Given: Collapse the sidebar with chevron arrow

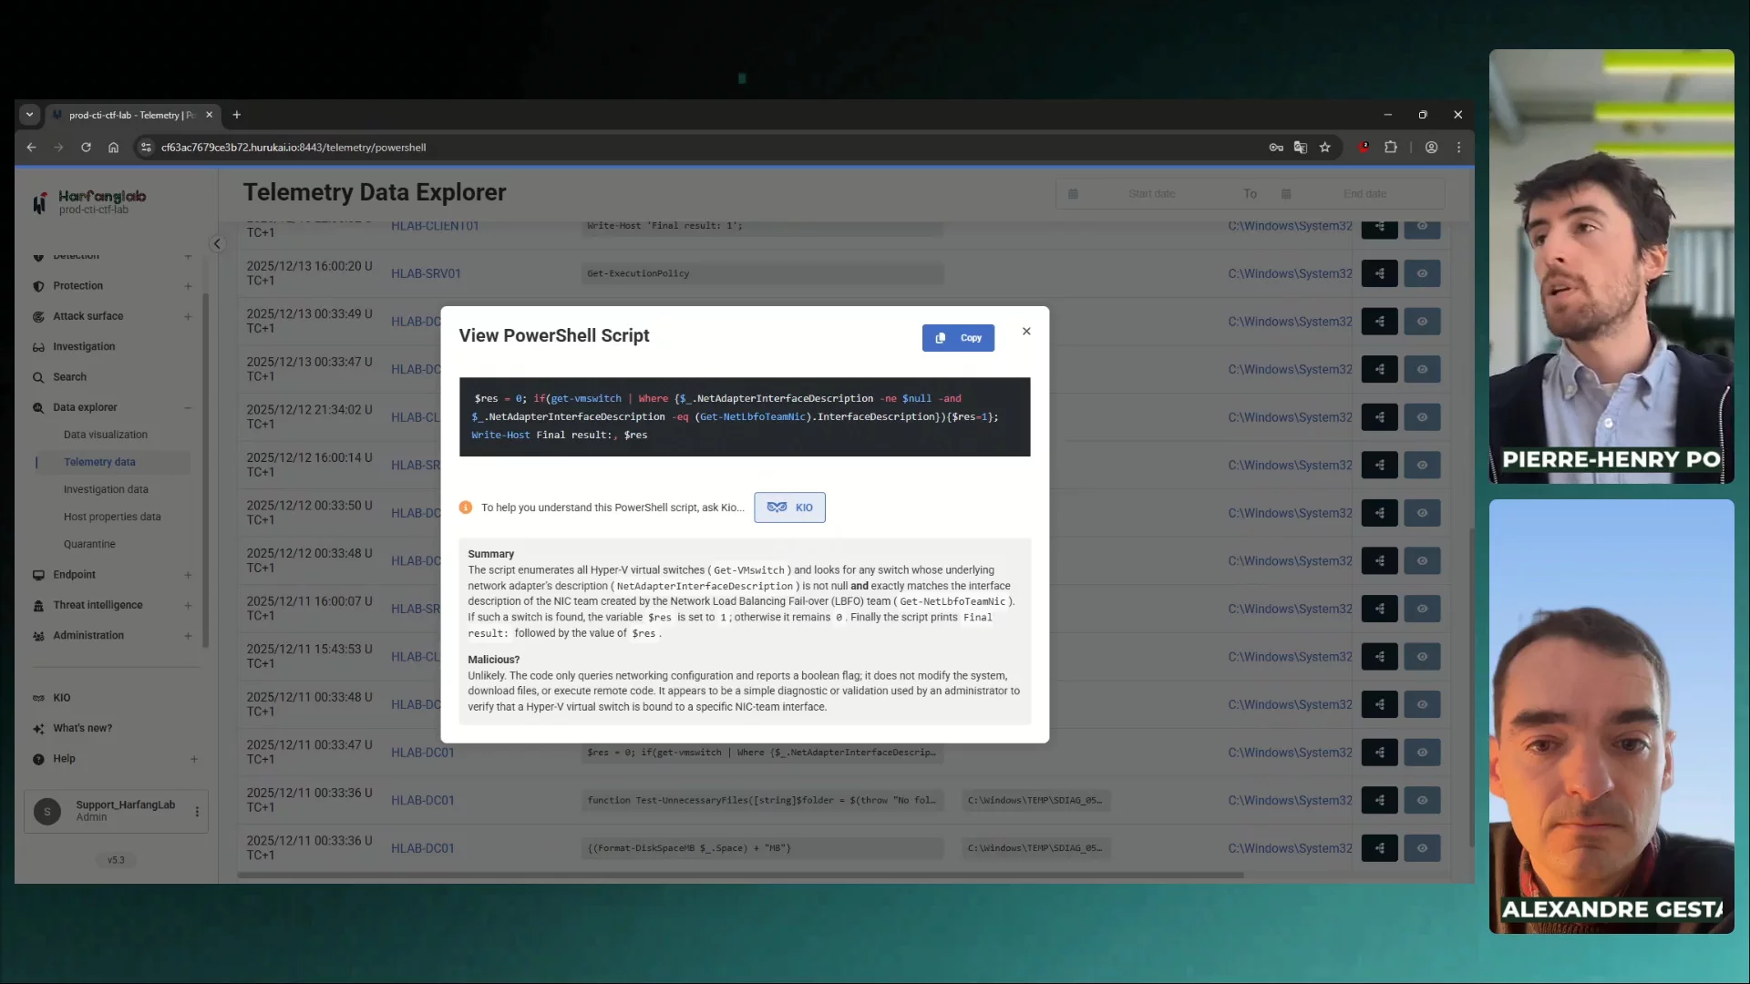Looking at the screenshot, I should [217, 243].
